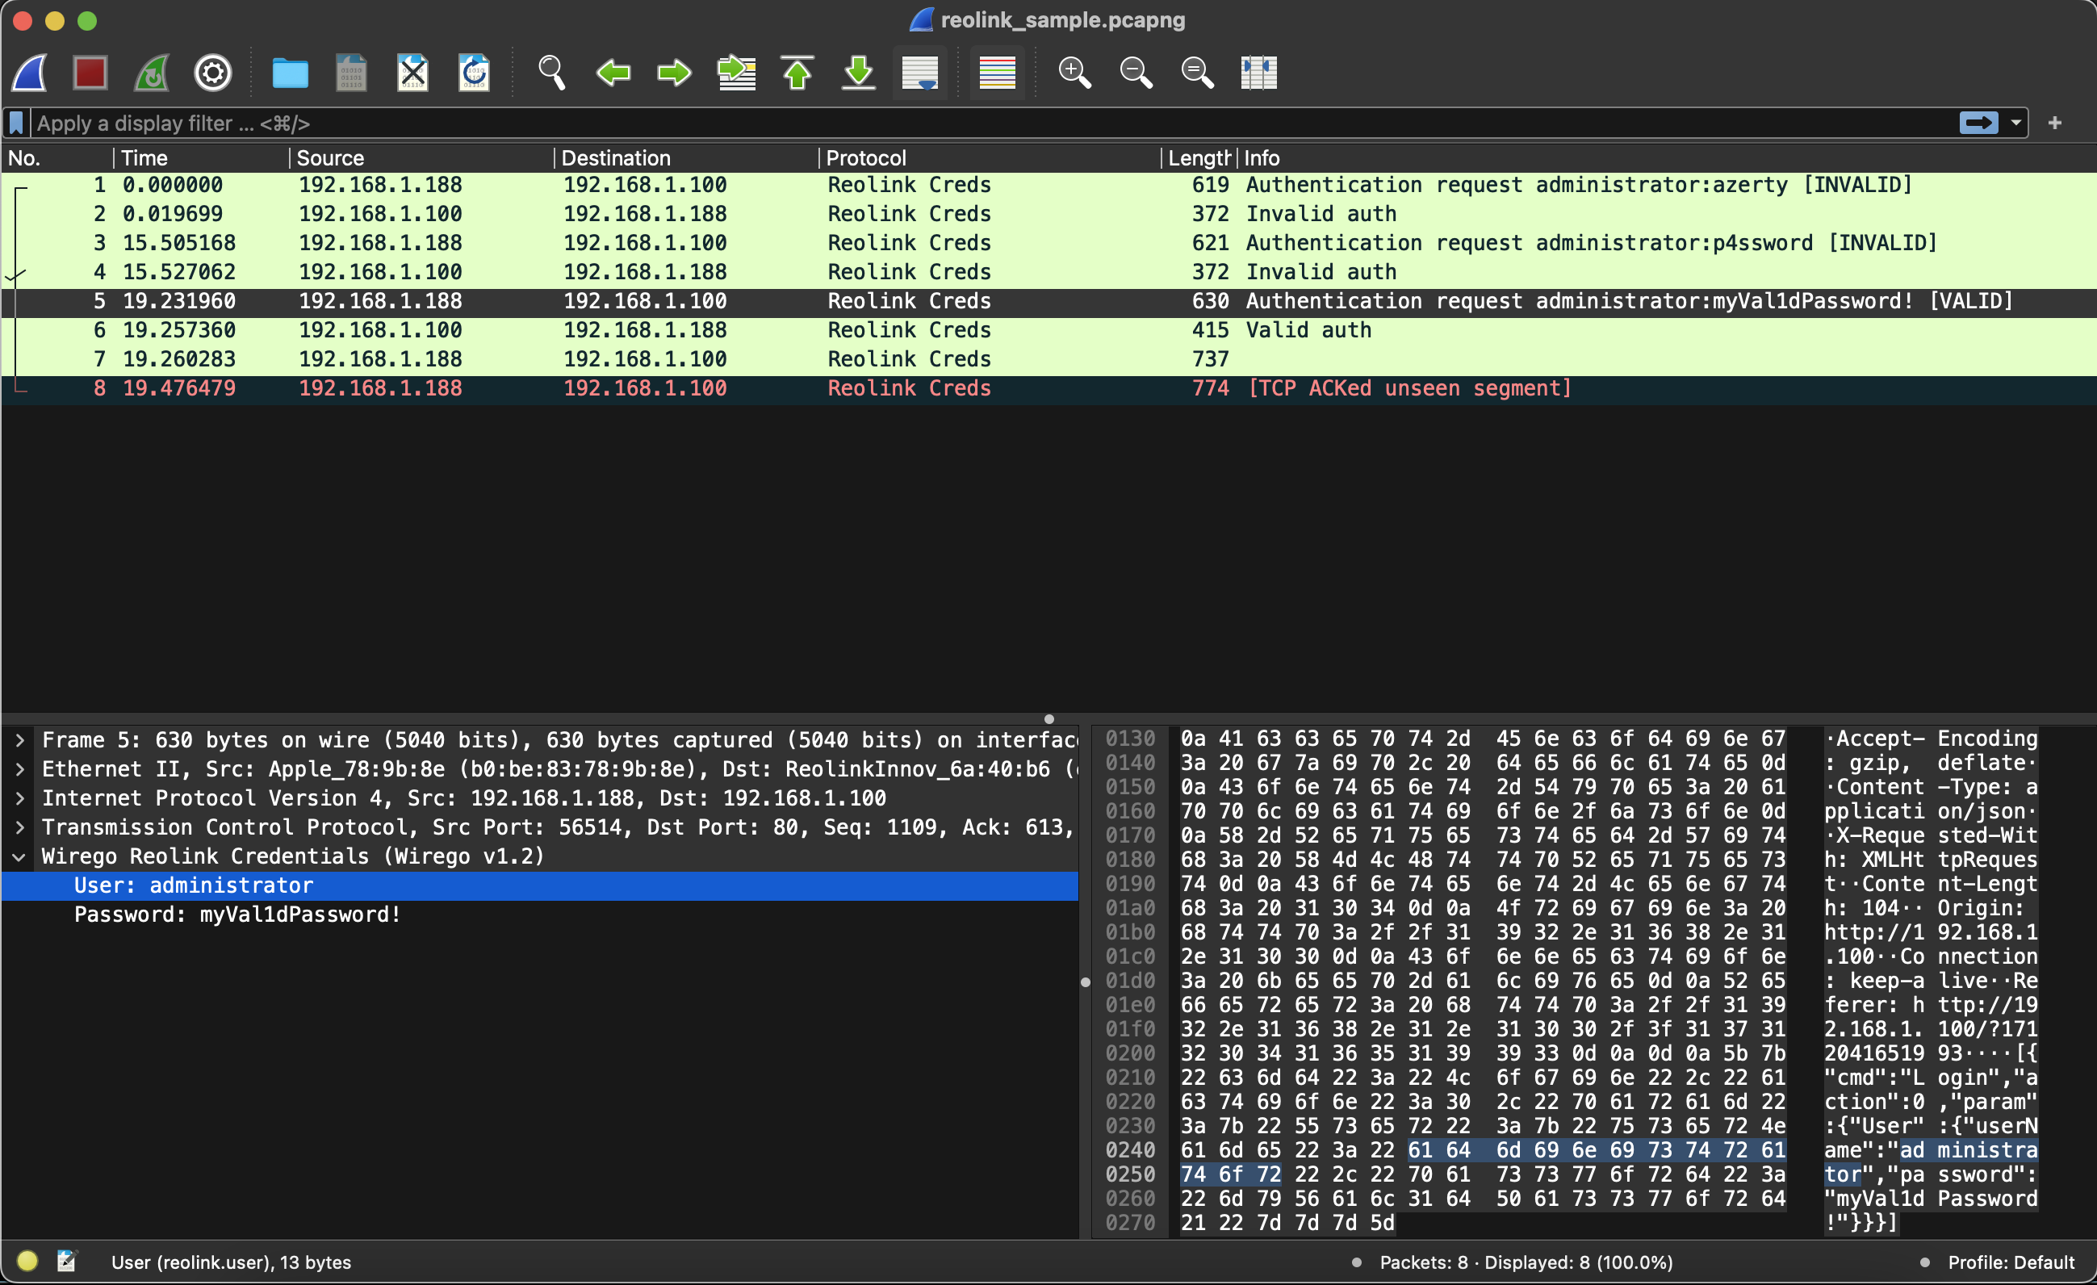2097x1285 pixels.
Task: Open the Profile: Default selector
Action: pyautogui.click(x=2011, y=1262)
